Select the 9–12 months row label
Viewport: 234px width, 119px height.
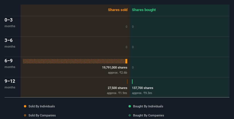pyautogui.click(x=10, y=84)
